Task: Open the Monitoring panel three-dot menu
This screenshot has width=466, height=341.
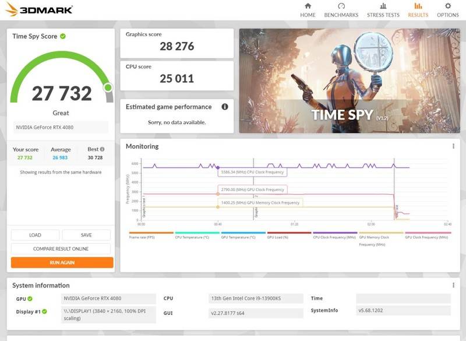Action: (x=453, y=146)
